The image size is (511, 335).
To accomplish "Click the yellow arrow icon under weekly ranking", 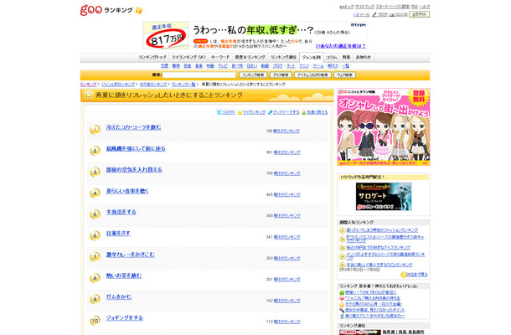I will coord(404,275).
